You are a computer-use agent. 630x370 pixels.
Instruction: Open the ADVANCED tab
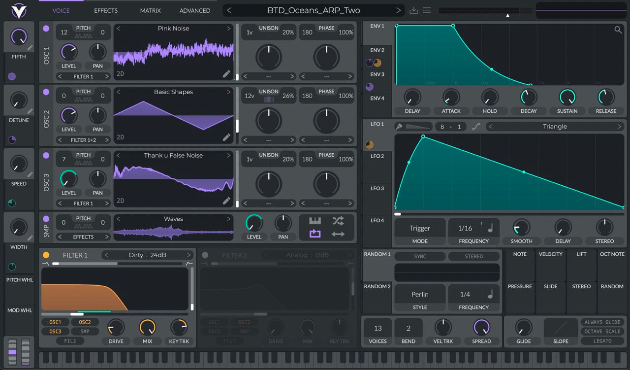(195, 10)
